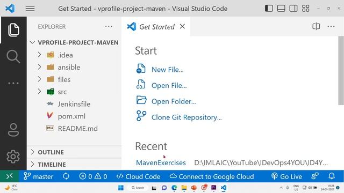Click the Open Folder... link

174,101
